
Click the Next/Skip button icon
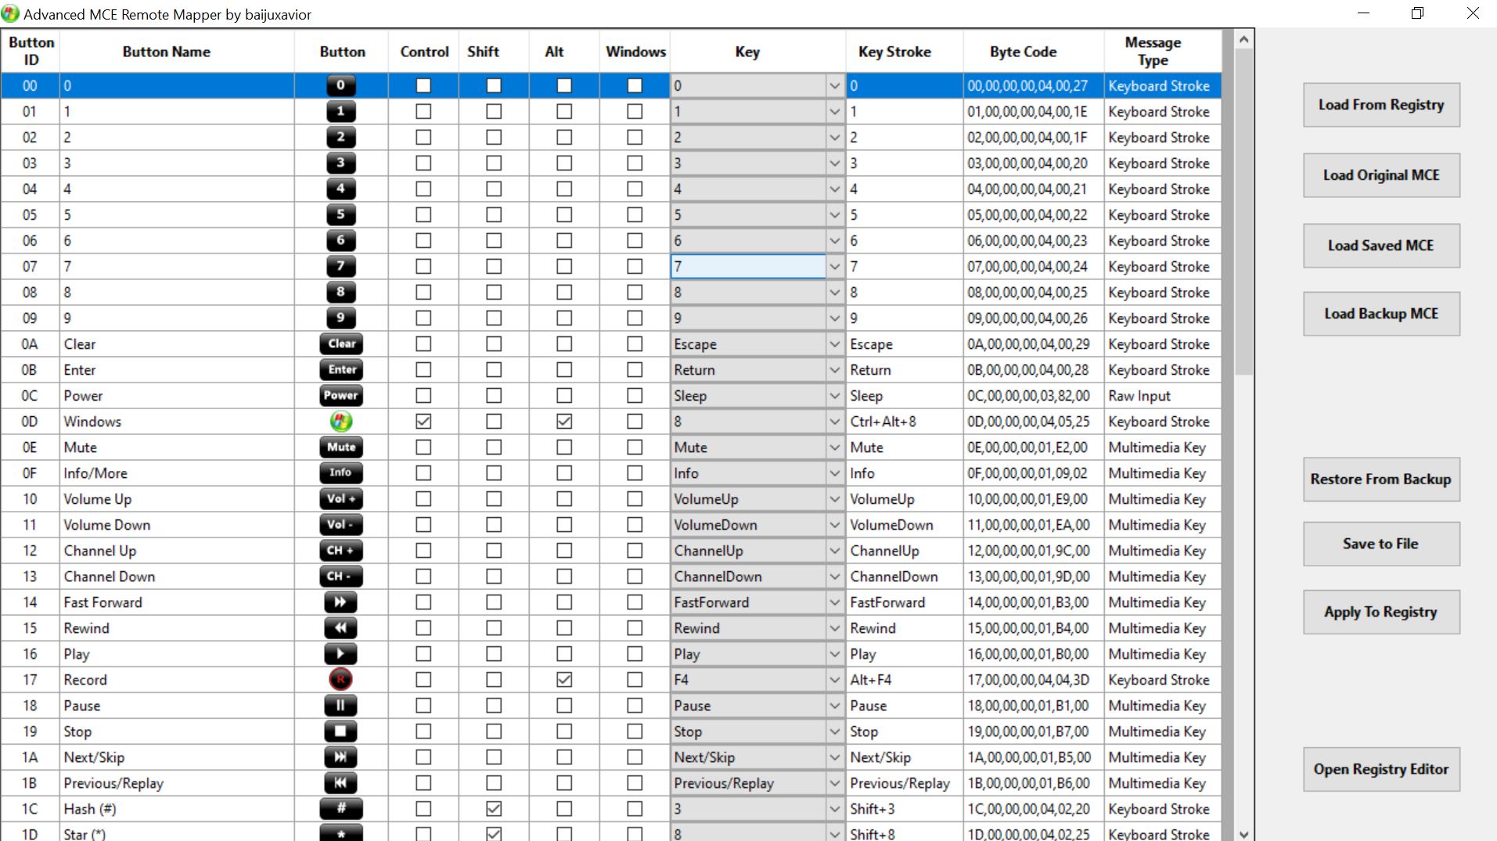pyautogui.click(x=340, y=757)
